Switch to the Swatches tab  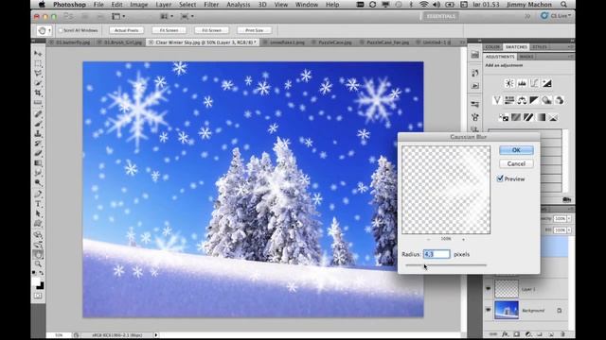516,47
